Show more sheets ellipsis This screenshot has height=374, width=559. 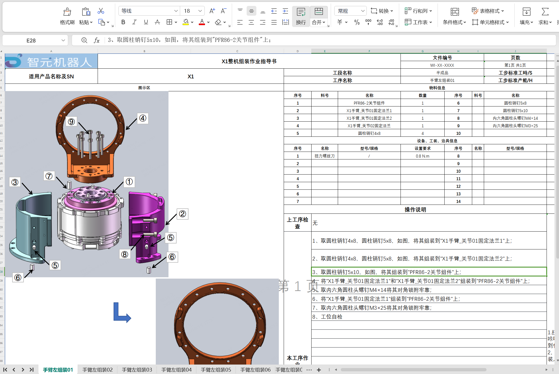point(309,370)
